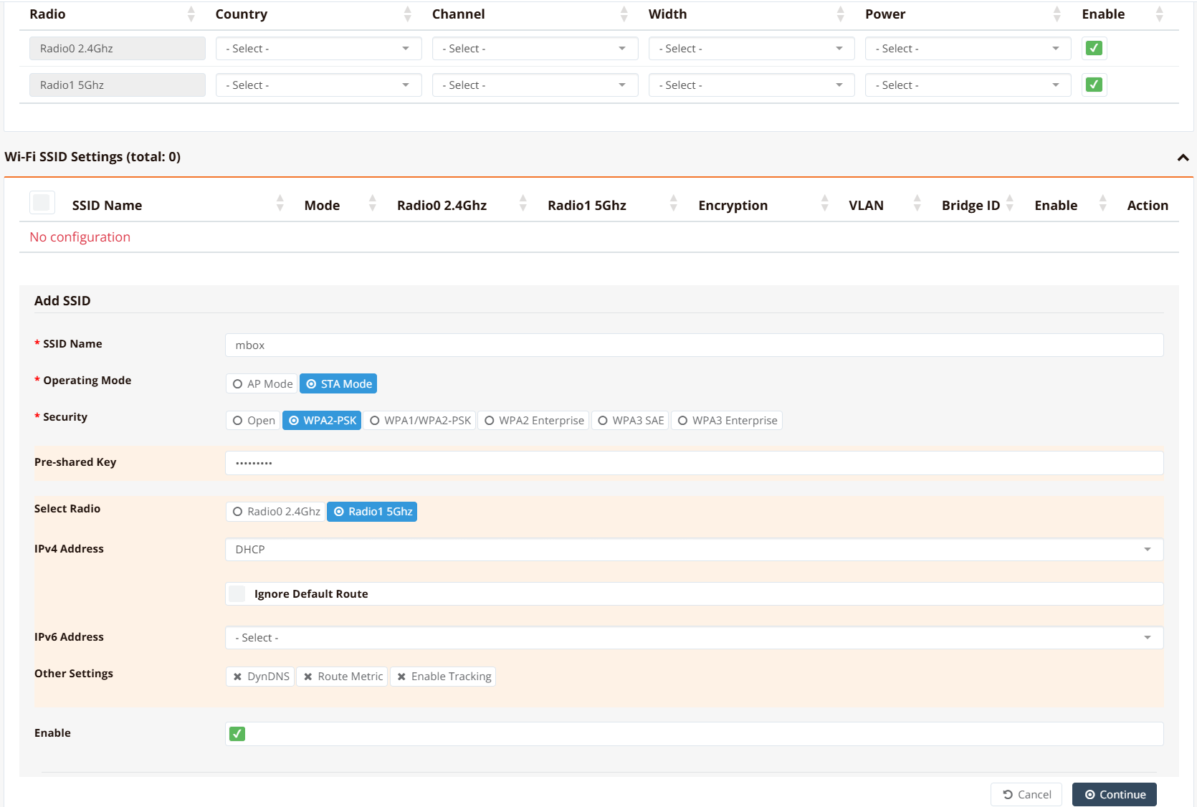Click the Encryption column sort icon

click(824, 205)
